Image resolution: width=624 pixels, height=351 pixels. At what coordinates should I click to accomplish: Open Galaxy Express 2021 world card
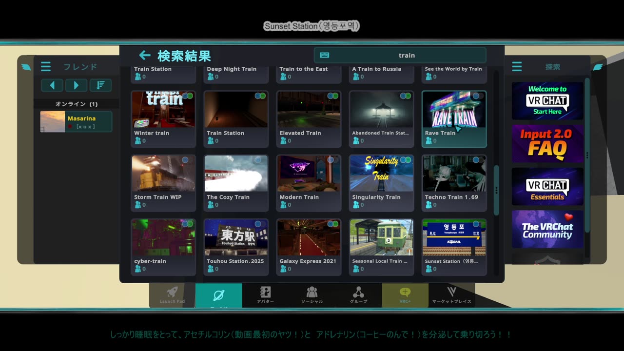(309, 247)
